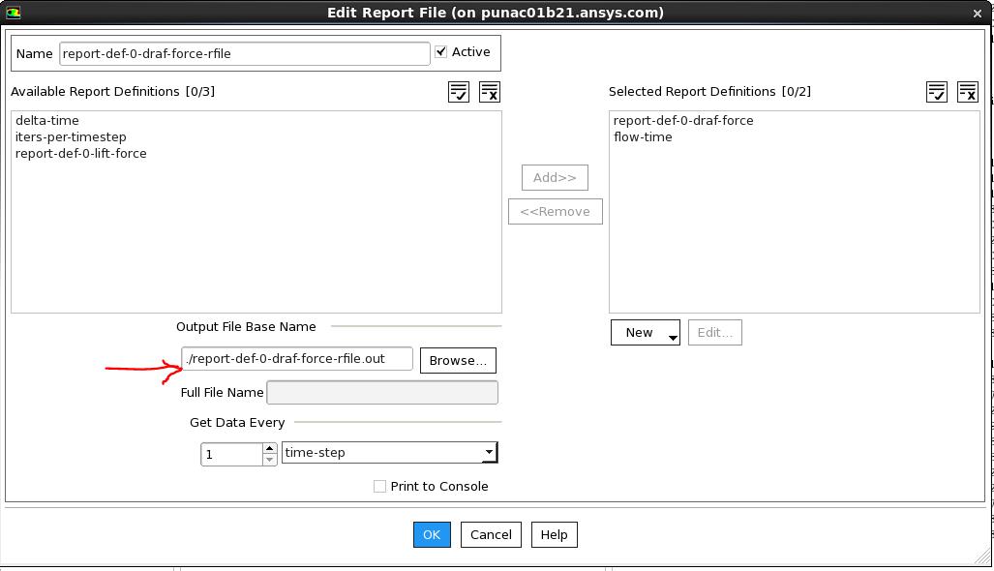Select report-def-0-draf-force in selected list
The width and height of the screenshot is (994, 571).
click(683, 120)
